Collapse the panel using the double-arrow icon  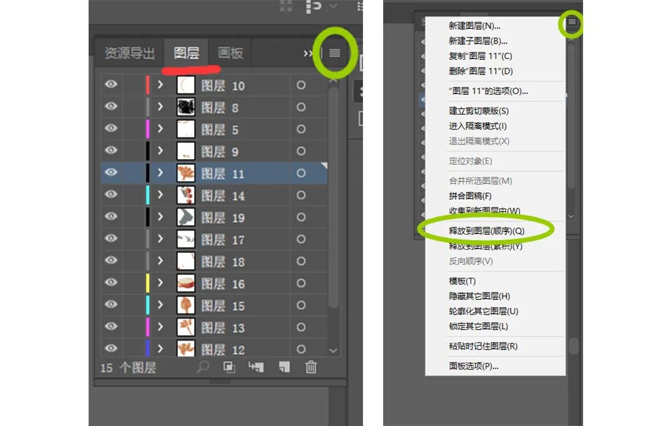(x=307, y=54)
